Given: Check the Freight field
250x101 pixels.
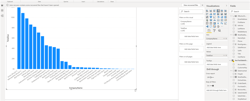Looking at the screenshot, I should (x=234, y=74).
